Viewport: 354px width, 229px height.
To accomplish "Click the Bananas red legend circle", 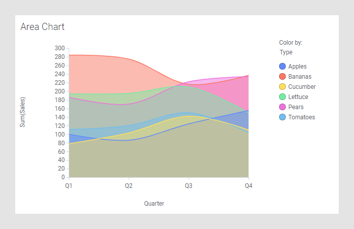I will [283, 77].
